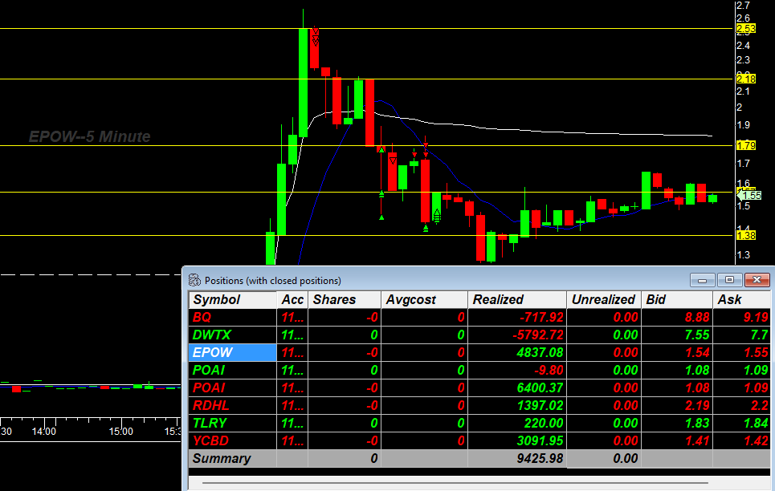Click the realized value 1397.02
The width and height of the screenshot is (775, 491).
coord(540,405)
